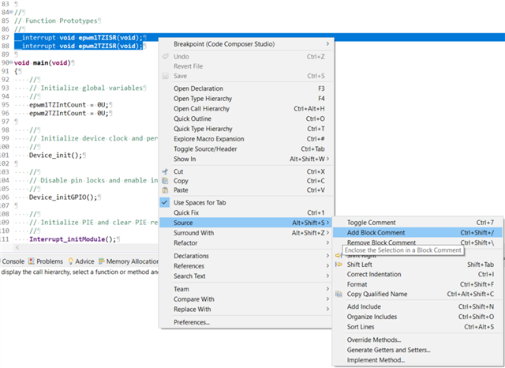The width and height of the screenshot is (505, 368).
Task: Open Preferences... from context menu
Action: pyautogui.click(x=192, y=322)
